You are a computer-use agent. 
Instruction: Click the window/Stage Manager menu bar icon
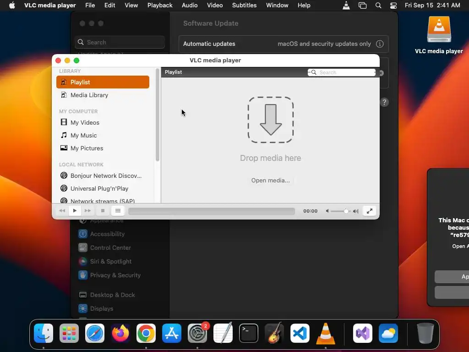click(363, 5)
